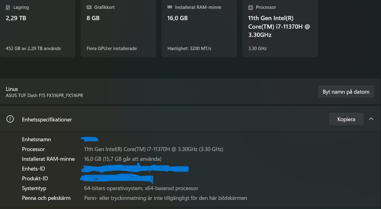
Task: Click the RAM icon beside Installerat RAM-minne
Action: (x=170, y=7)
